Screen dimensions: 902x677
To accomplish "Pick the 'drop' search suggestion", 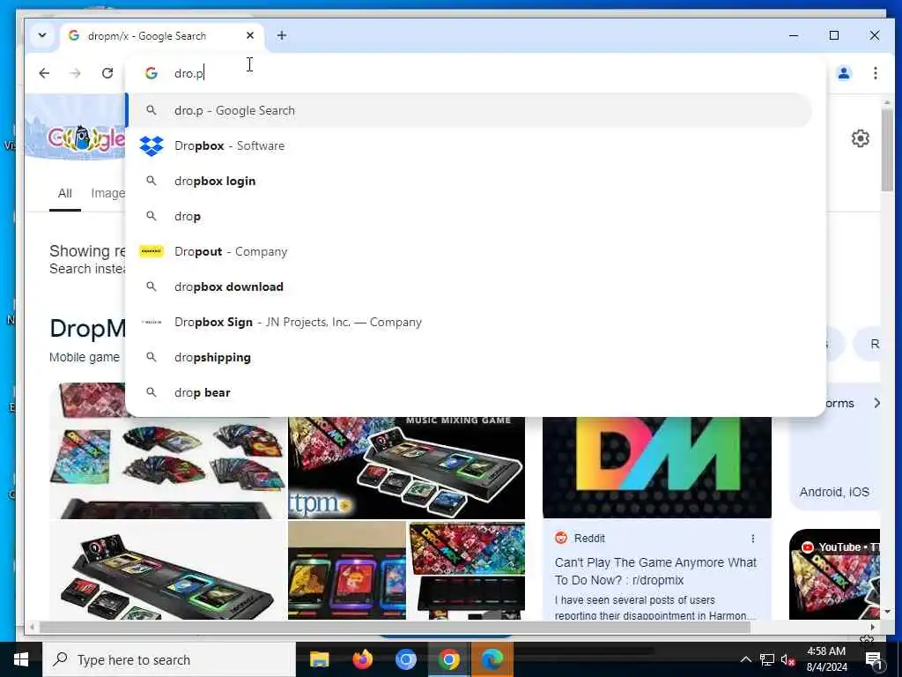I will click(x=469, y=217).
